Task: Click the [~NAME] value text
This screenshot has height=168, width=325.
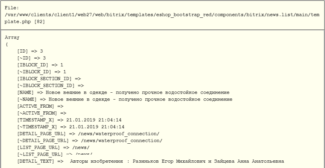Action: [140, 99]
